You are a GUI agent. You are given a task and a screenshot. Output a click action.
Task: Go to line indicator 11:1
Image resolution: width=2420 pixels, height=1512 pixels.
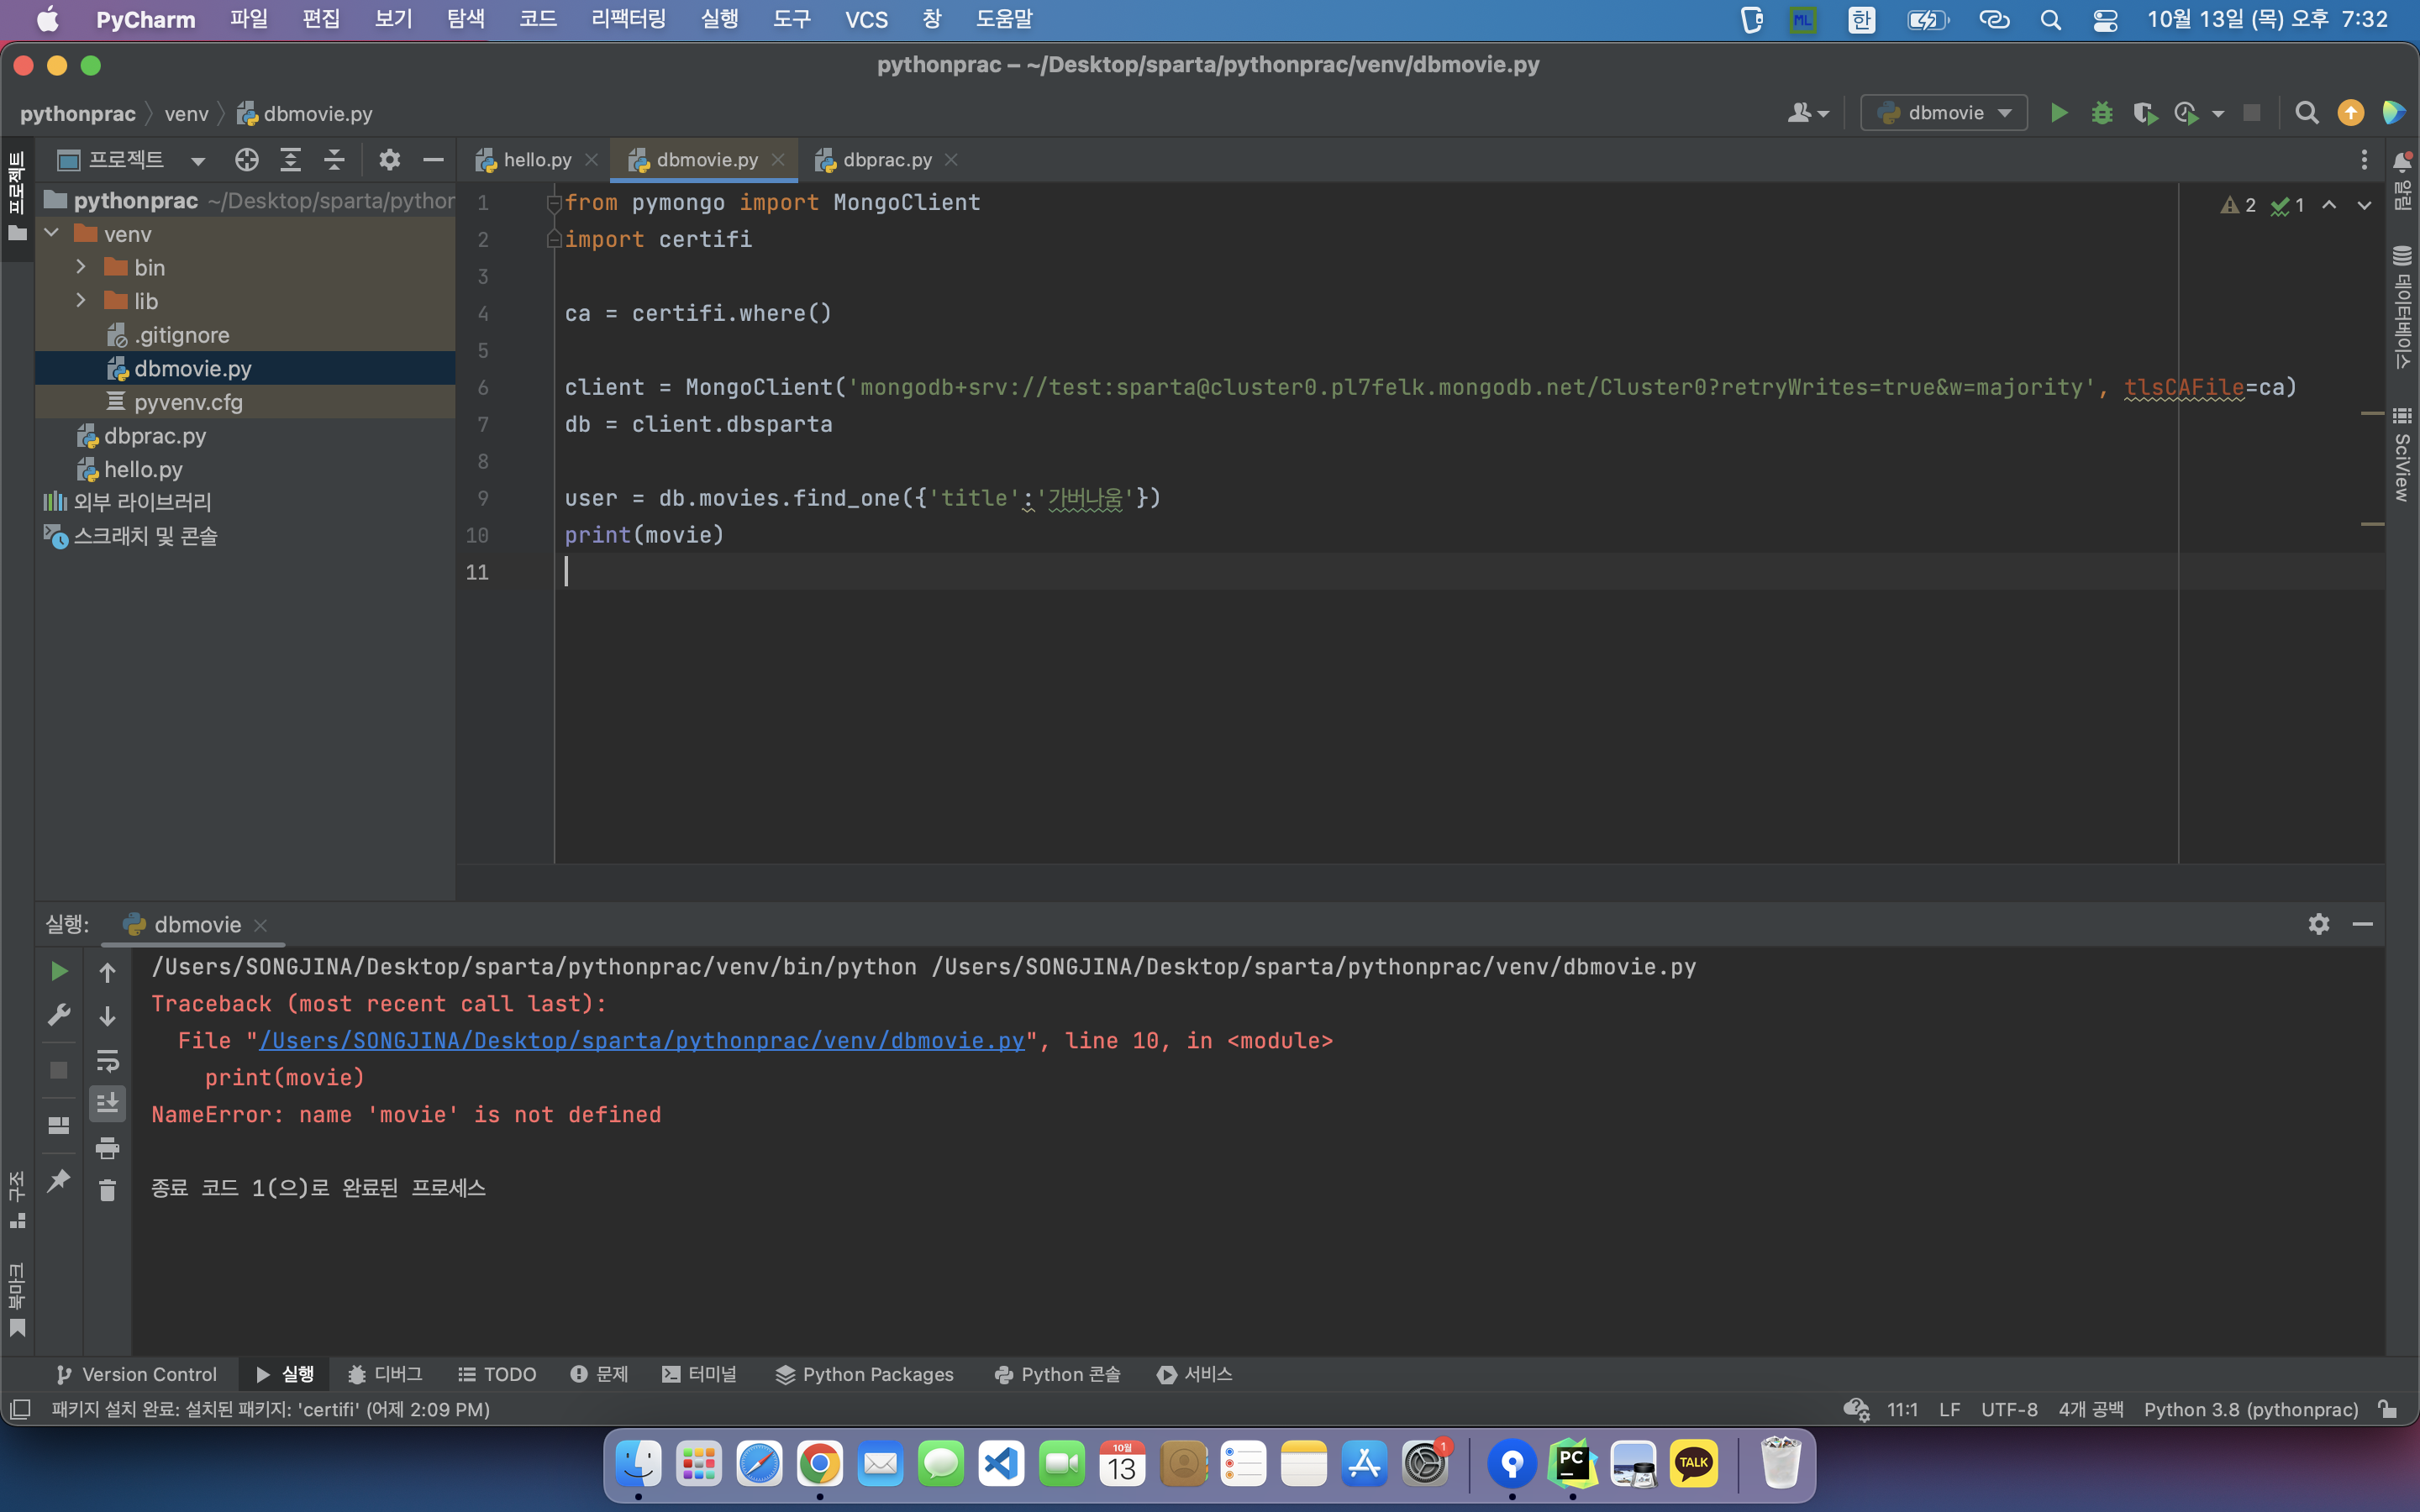click(x=1902, y=1409)
